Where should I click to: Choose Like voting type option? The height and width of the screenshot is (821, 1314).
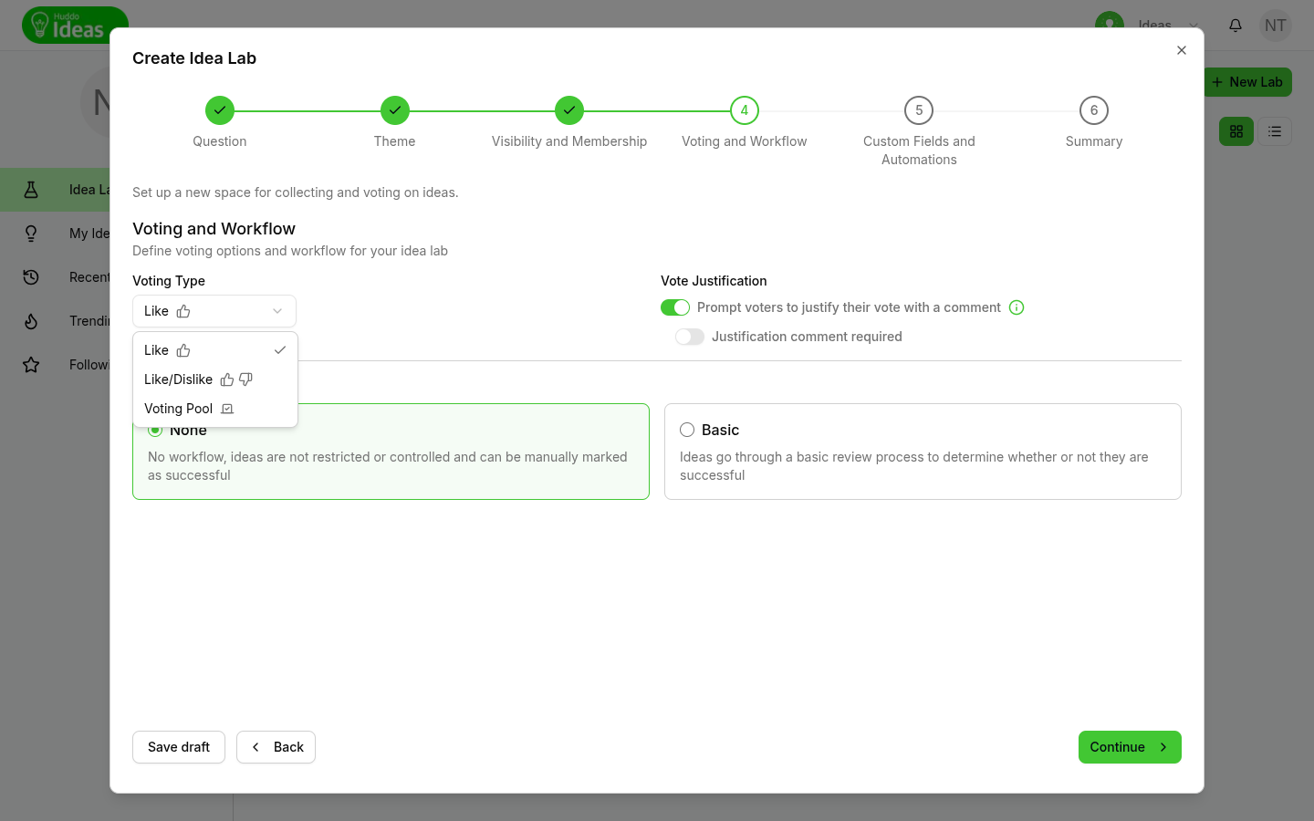click(x=215, y=350)
